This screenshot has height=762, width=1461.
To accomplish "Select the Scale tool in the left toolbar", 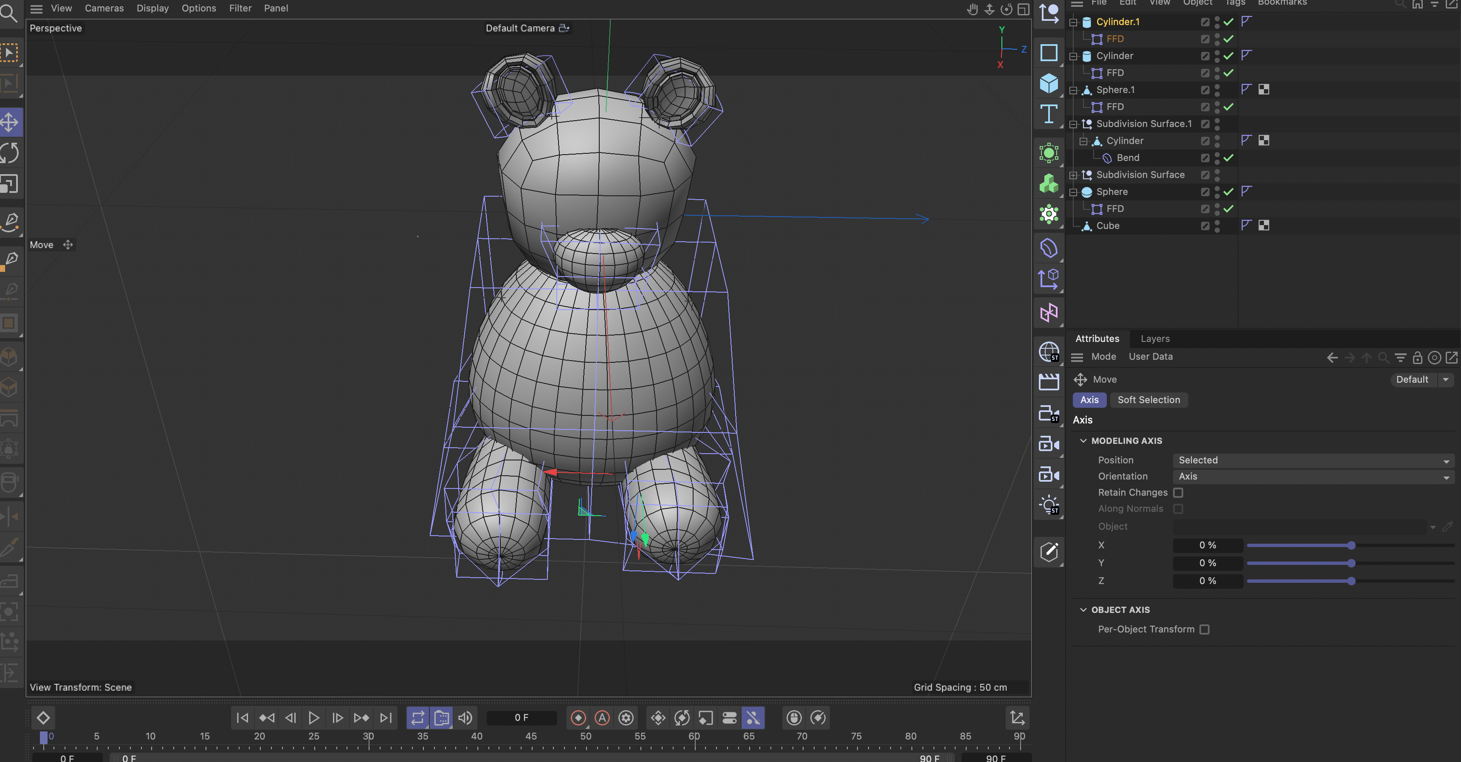I will pos(9,183).
